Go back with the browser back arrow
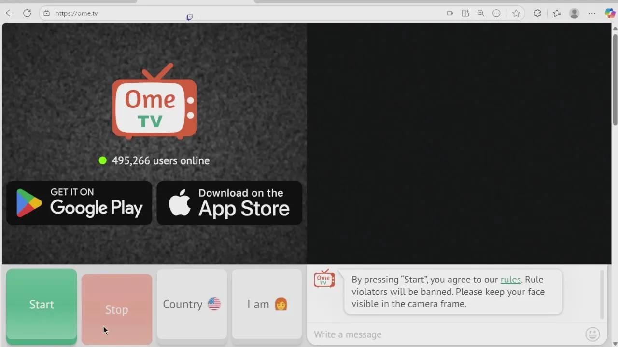This screenshot has width=618, height=347. (x=10, y=13)
